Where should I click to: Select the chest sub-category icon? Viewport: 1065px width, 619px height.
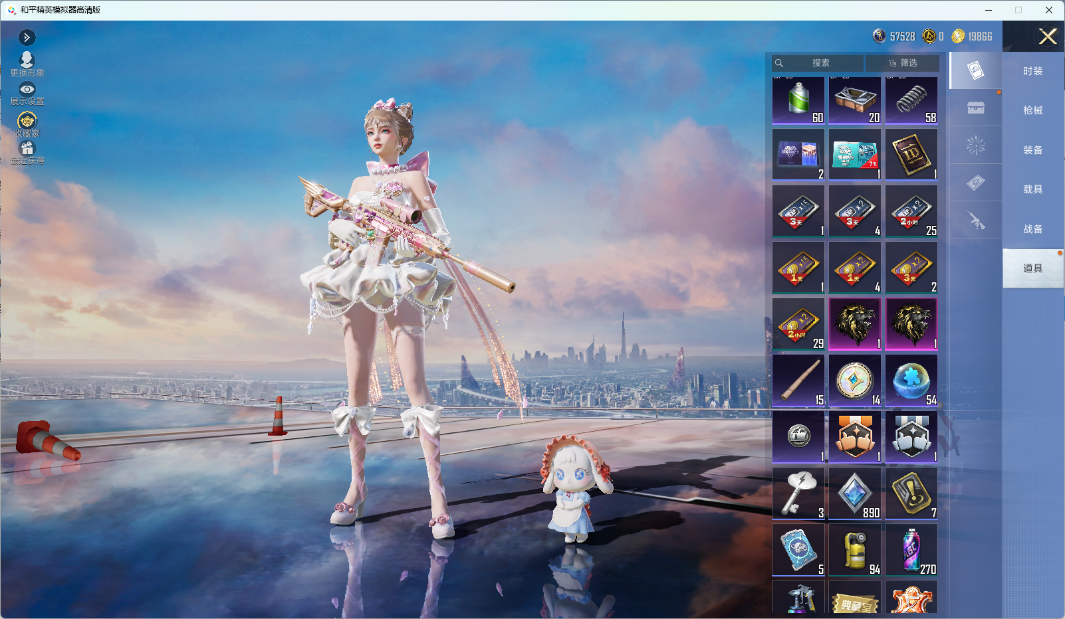(976, 108)
